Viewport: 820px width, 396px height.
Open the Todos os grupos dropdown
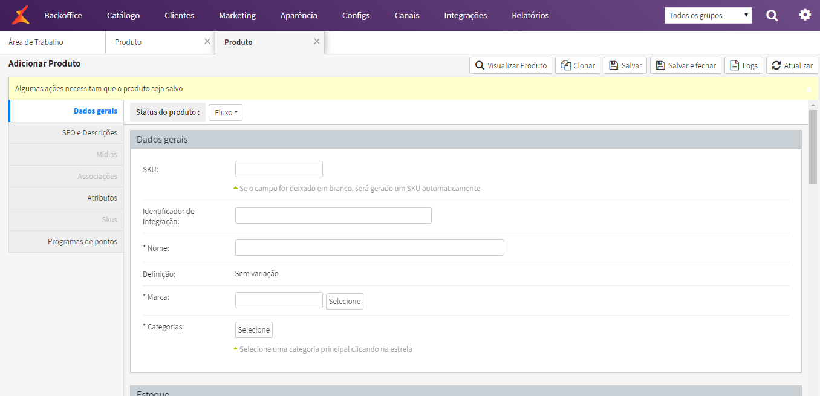coord(708,16)
